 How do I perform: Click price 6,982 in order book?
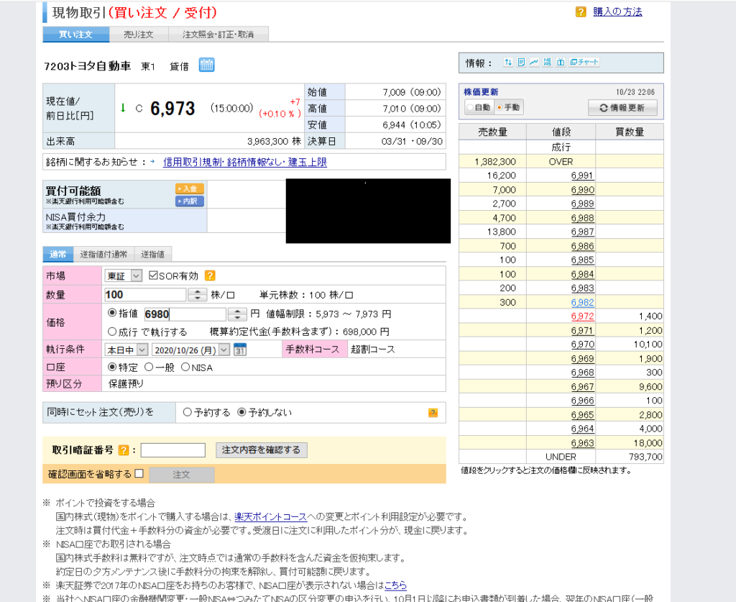click(x=582, y=302)
